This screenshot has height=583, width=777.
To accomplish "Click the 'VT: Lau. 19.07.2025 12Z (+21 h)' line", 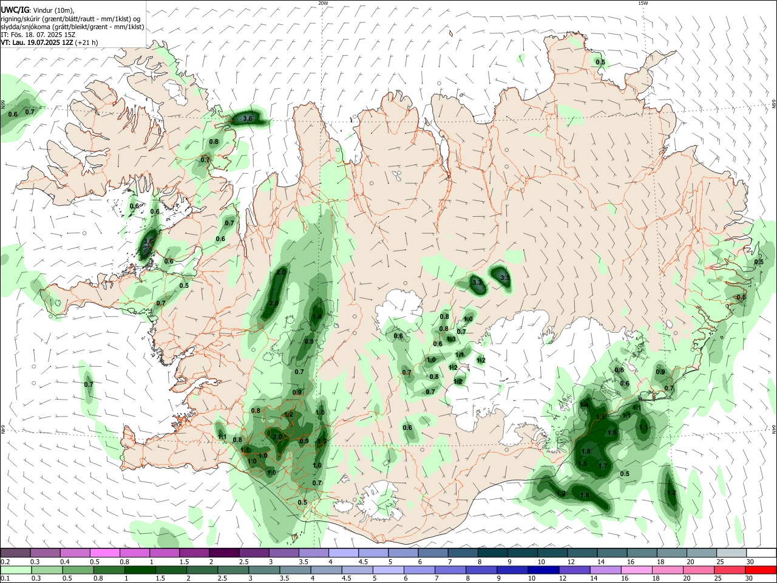I will 49,43.
